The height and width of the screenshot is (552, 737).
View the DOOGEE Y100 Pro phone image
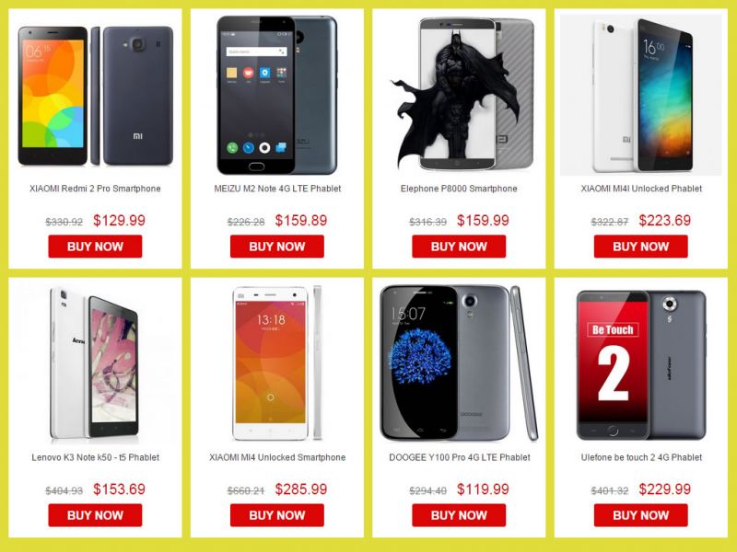459,362
